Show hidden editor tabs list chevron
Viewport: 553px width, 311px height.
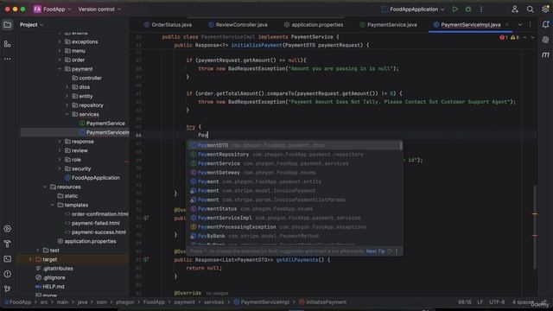pyautogui.click(x=520, y=25)
